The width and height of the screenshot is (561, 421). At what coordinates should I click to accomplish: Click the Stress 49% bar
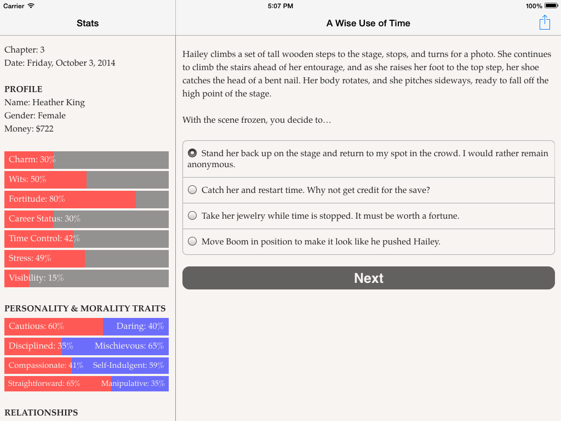coord(87,259)
